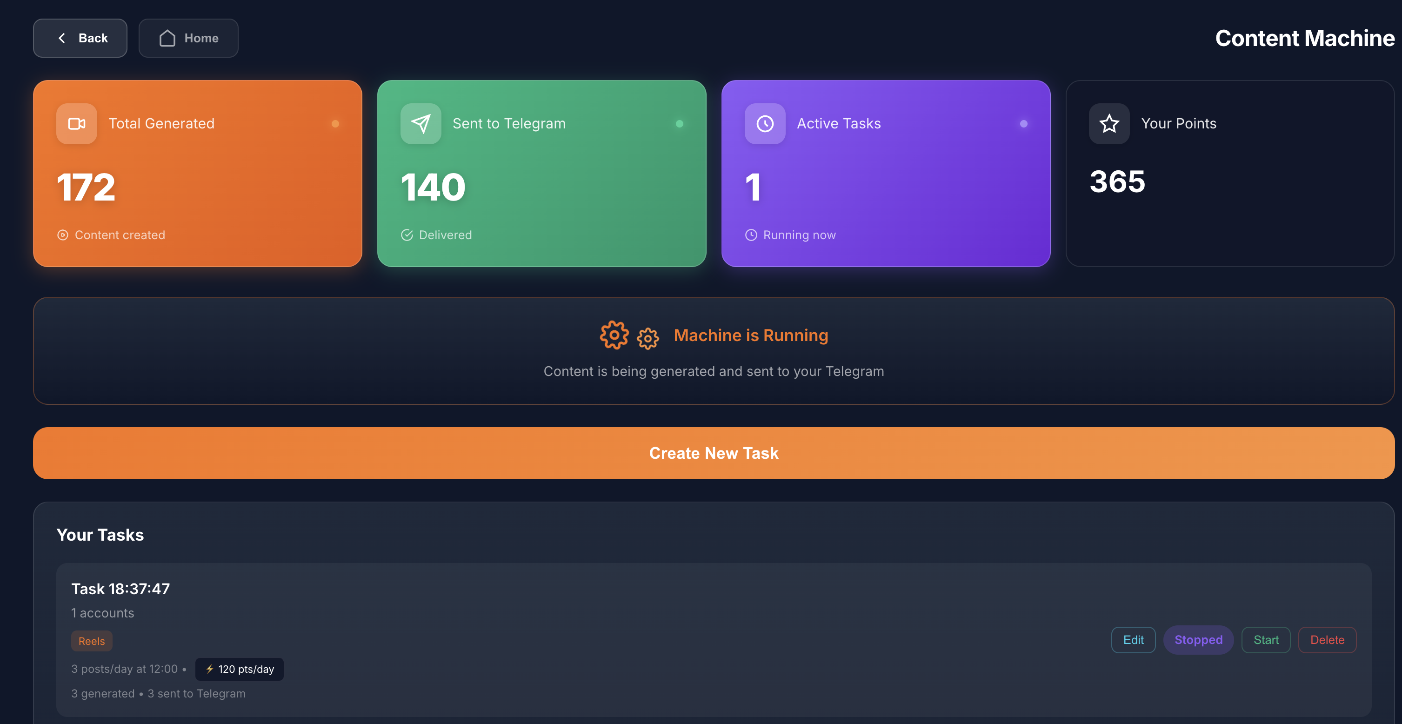
Task: Delete the Task 18:37:47
Action: point(1327,640)
